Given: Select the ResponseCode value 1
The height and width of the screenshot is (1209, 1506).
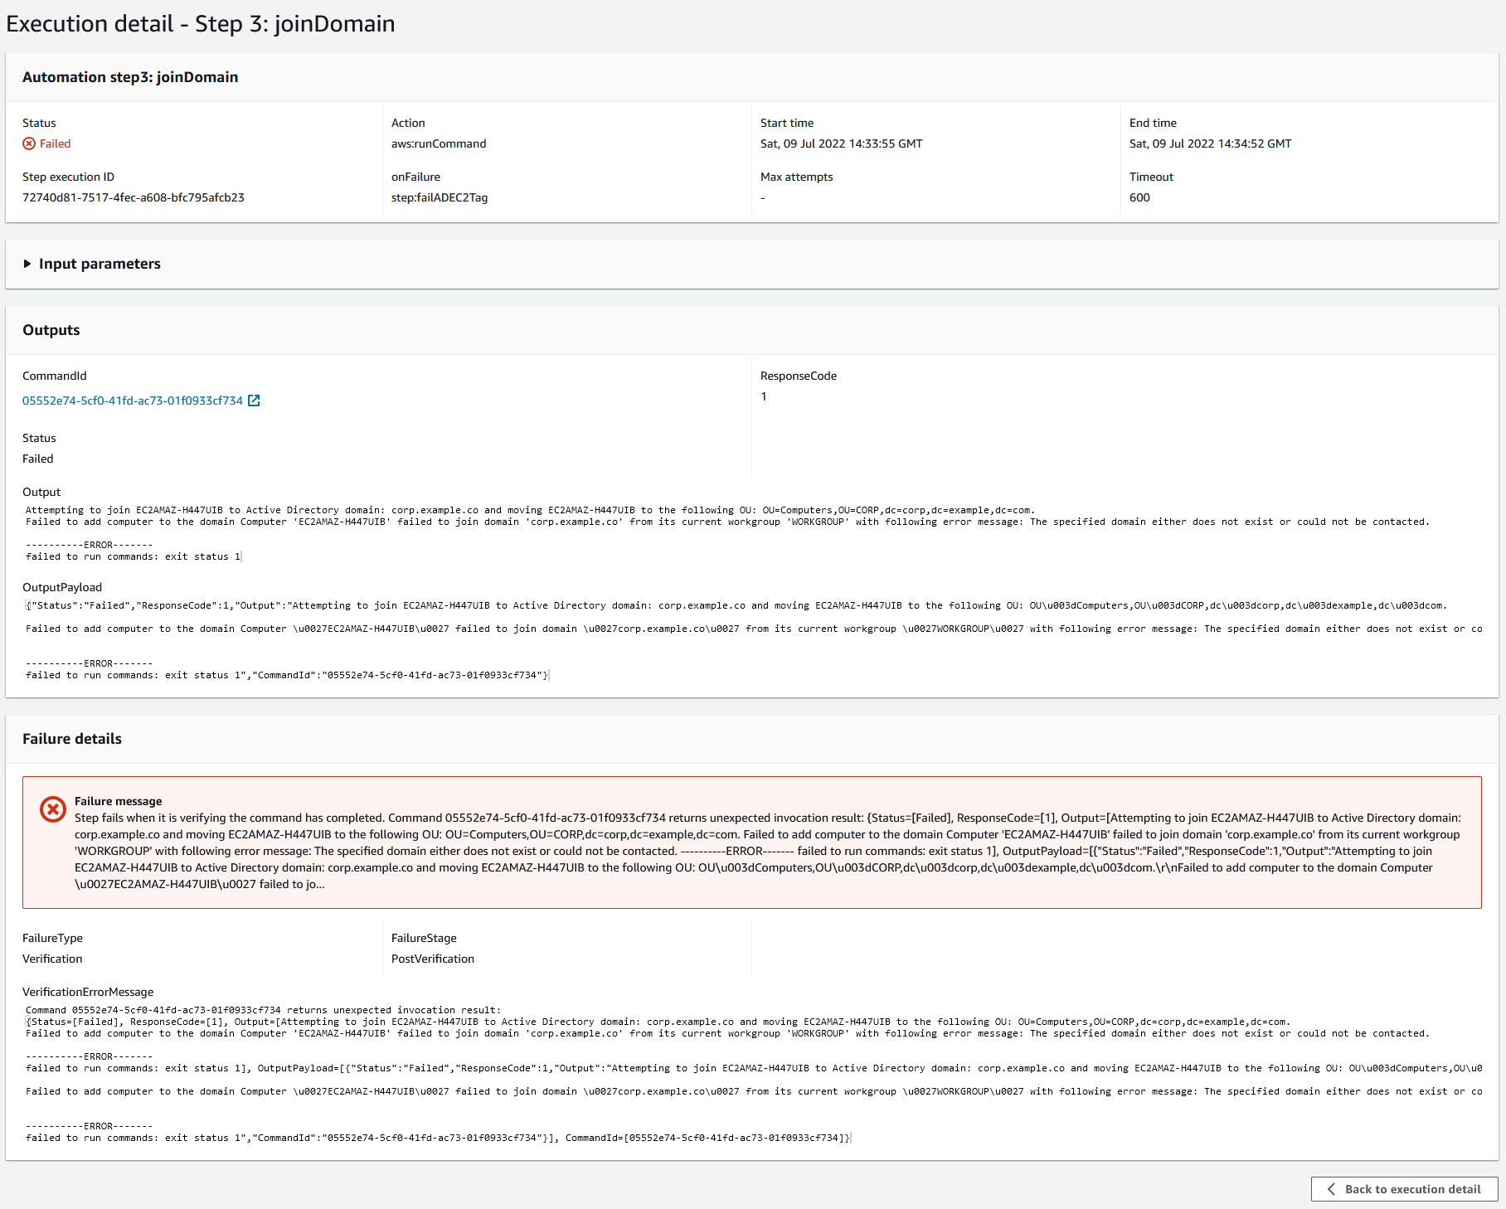Looking at the screenshot, I should point(764,396).
